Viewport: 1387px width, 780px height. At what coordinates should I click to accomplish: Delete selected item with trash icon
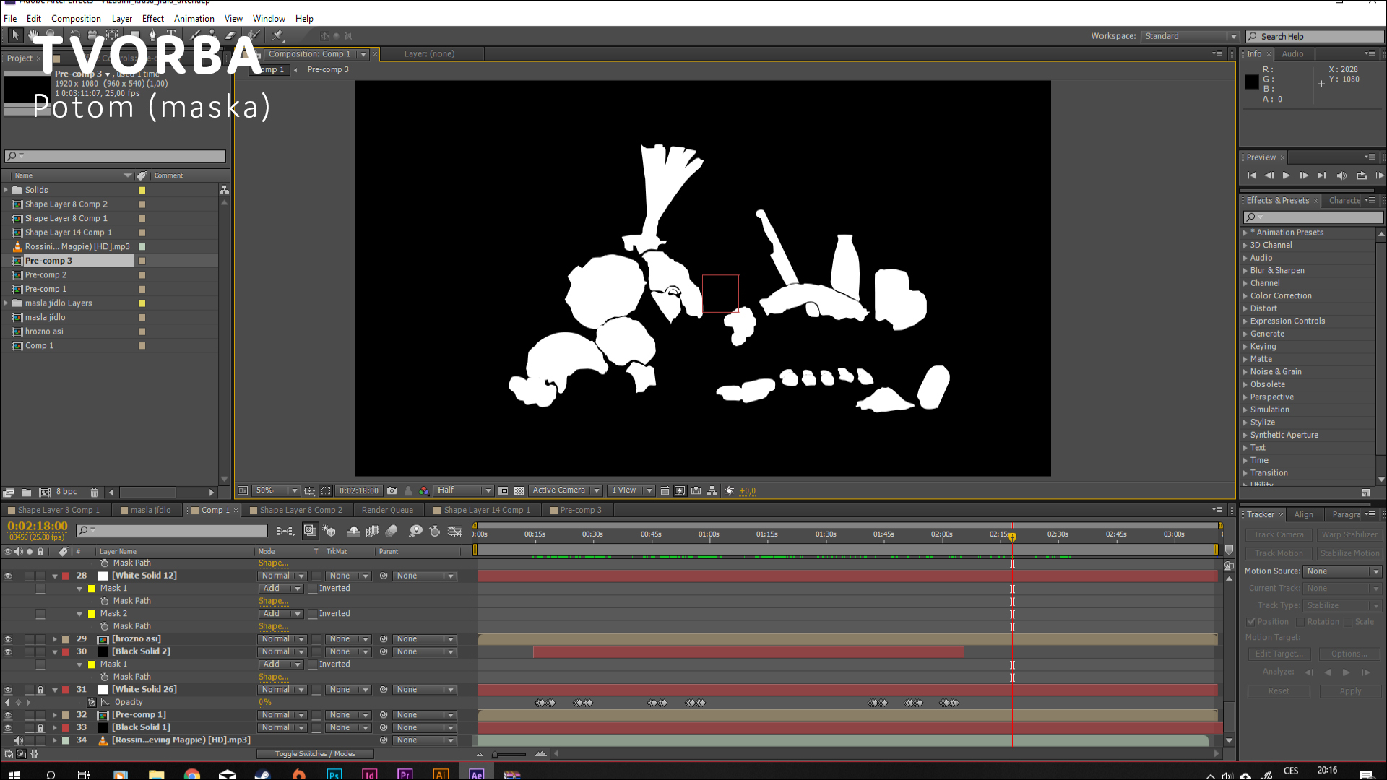94,493
